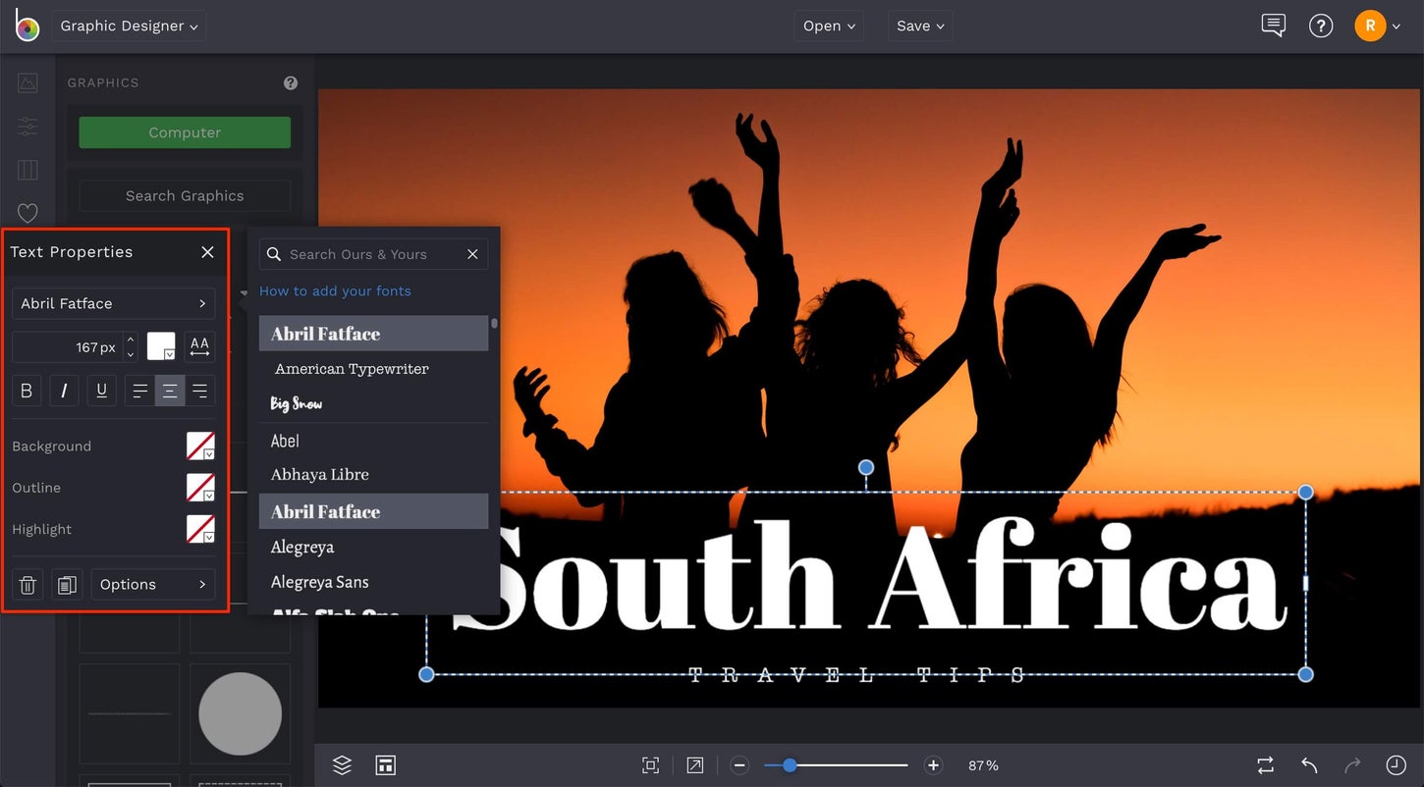Expand the Options submenu
Image resolution: width=1424 pixels, height=787 pixels.
tap(152, 585)
